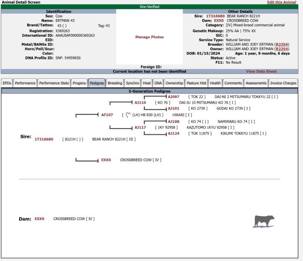Open the Edit this Animal link

tap(281, 2)
